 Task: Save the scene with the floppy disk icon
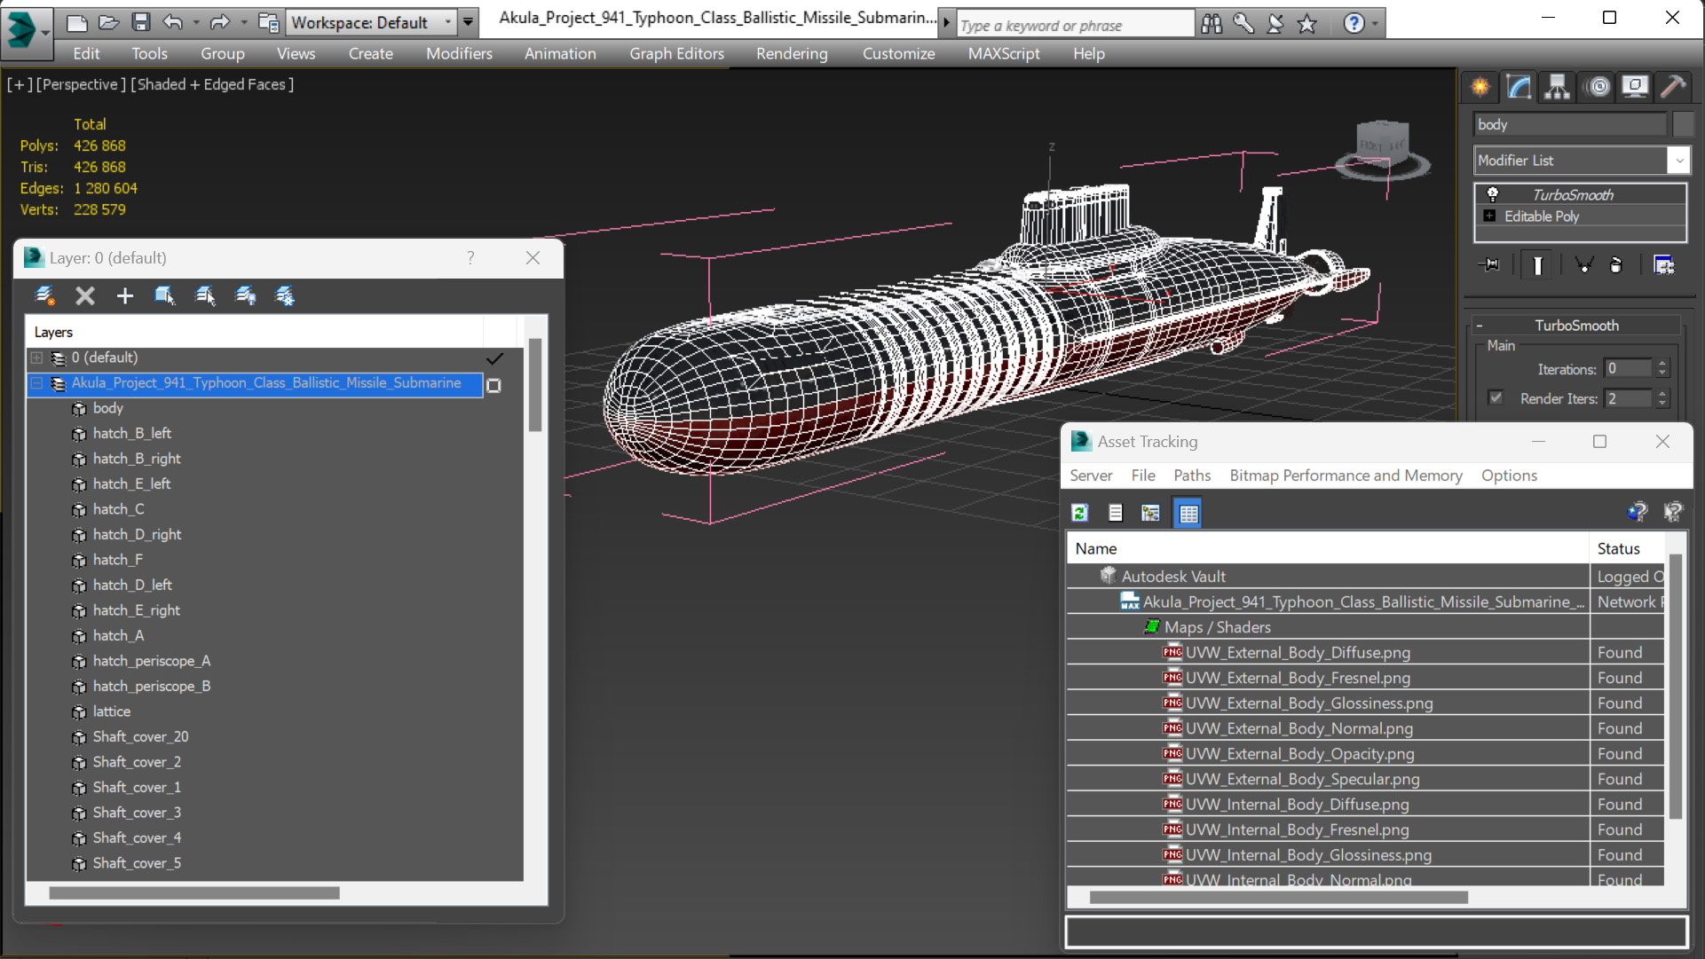[140, 23]
